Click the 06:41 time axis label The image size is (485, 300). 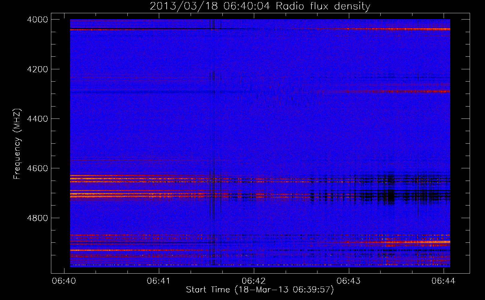(159, 281)
